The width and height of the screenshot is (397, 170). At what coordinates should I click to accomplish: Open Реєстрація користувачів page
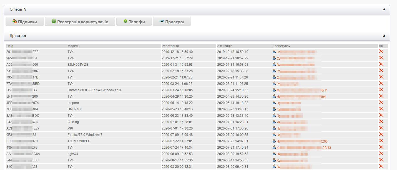(x=80, y=22)
